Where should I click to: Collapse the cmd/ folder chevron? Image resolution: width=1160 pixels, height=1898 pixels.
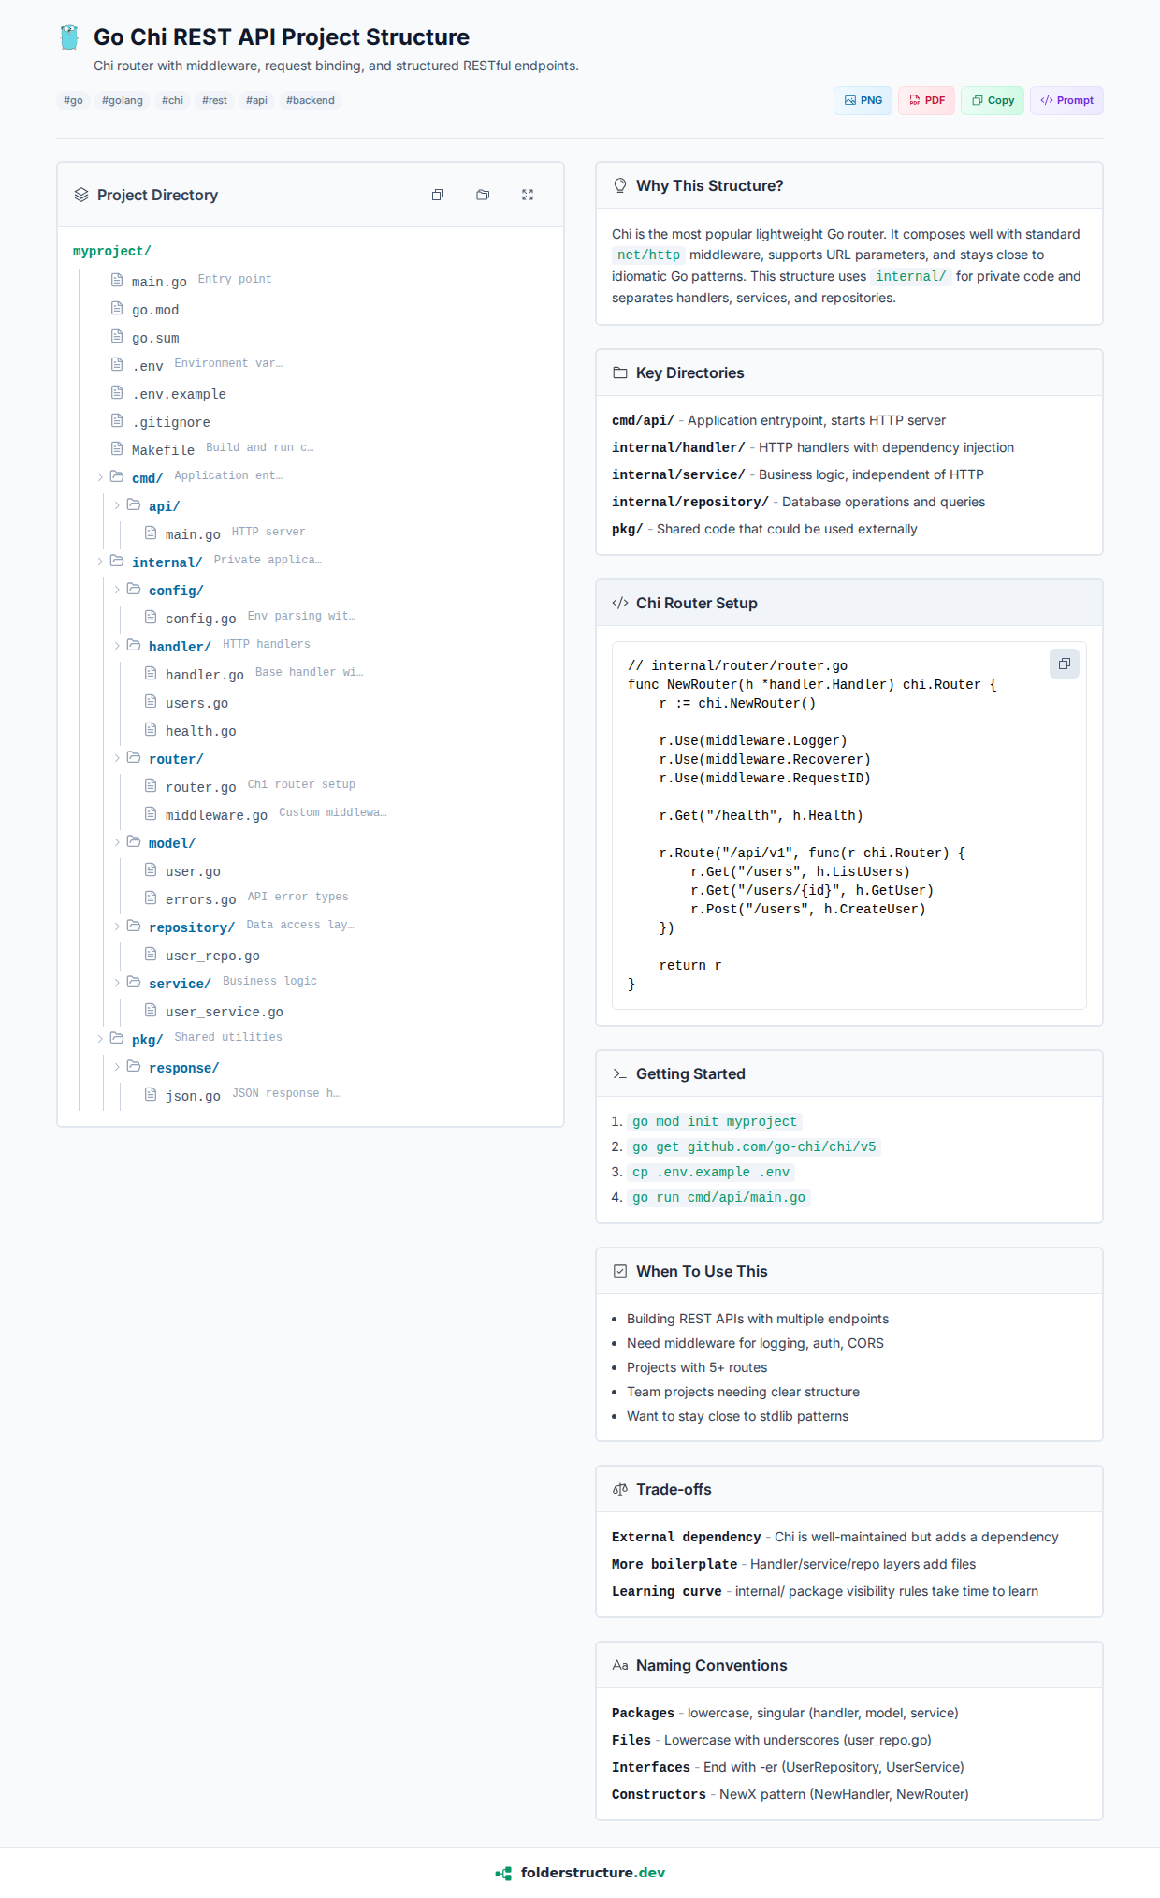pos(100,477)
